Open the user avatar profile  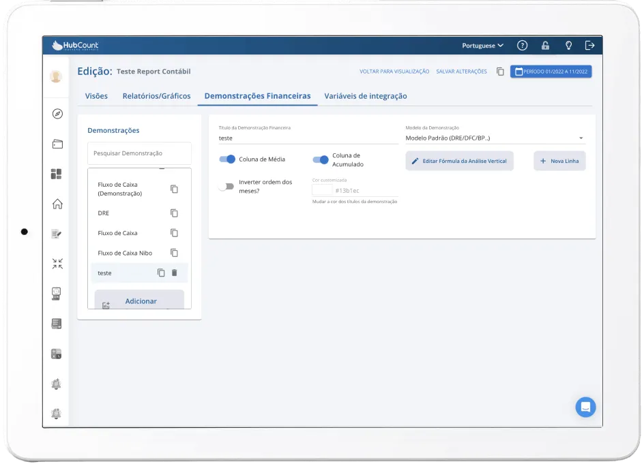[x=56, y=76]
